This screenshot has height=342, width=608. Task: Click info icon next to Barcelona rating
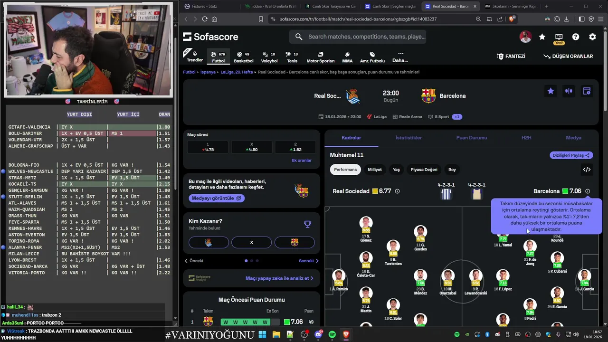588,191
